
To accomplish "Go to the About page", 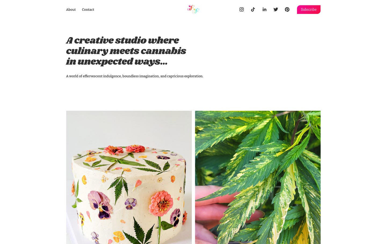I will point(71,10).
